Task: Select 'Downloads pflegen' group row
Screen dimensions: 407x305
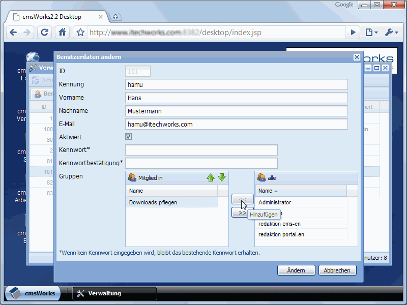Action: [x=172, y=202]
